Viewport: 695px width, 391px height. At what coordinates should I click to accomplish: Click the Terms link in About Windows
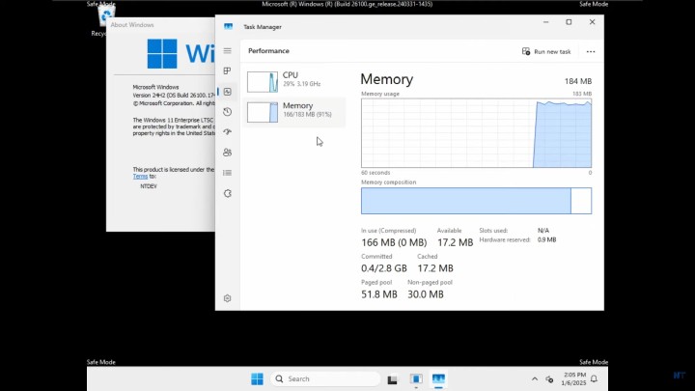coord(140,177)
